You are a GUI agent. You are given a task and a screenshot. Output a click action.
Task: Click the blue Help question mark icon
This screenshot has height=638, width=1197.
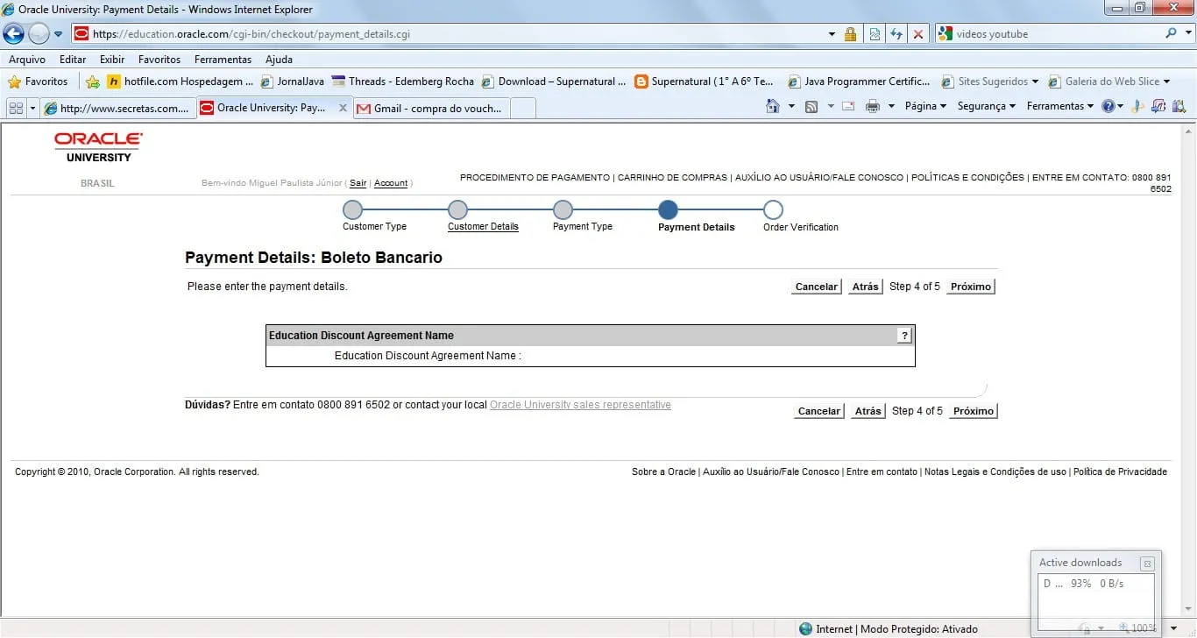pos(1108,106)
